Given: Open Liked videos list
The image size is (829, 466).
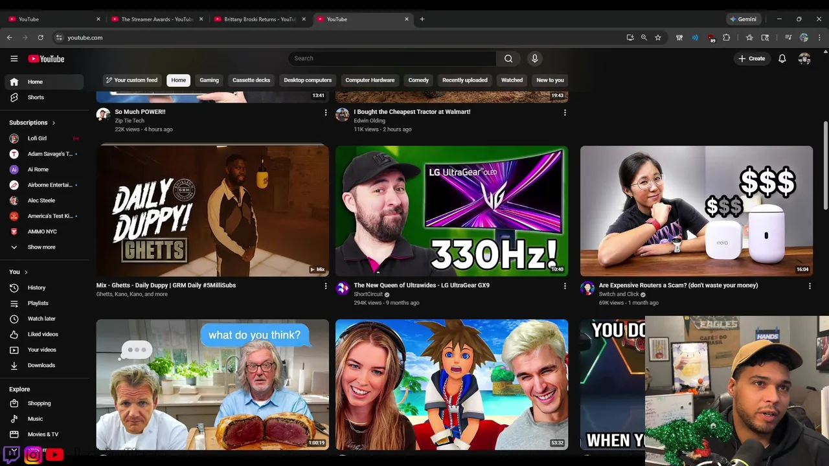Looking at the screenshot, I should [42, 334].
